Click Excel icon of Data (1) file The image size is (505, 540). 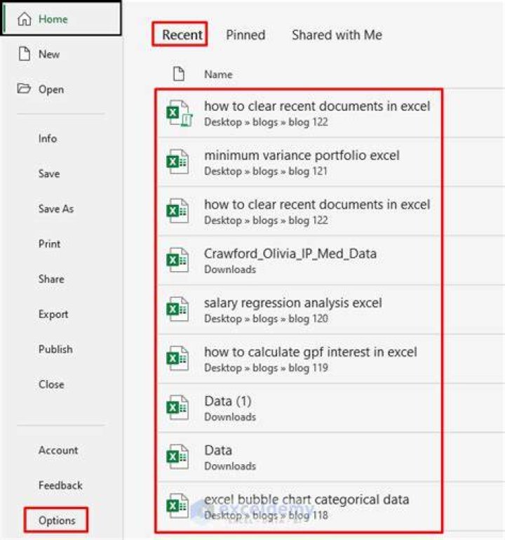point(177,408)
